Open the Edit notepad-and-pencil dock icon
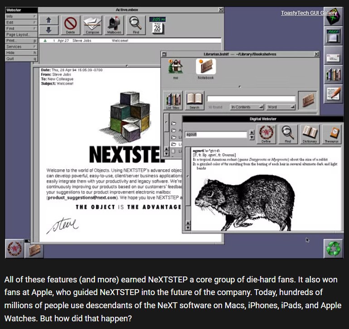Viewport: 349px width, 329px height. pos(333,94)
